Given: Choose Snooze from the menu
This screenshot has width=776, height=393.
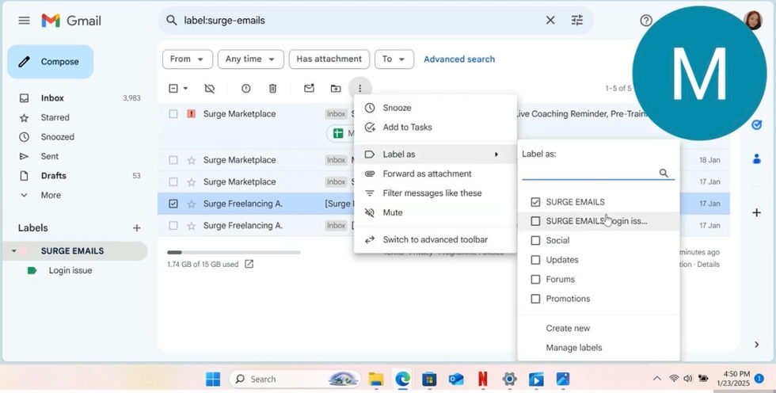Looking at the screenshot, I should click(435, 108).
